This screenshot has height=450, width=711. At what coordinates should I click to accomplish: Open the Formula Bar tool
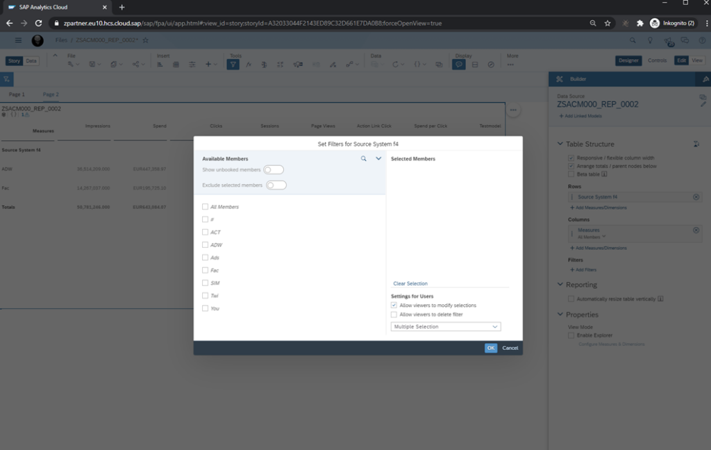point(249,65)
